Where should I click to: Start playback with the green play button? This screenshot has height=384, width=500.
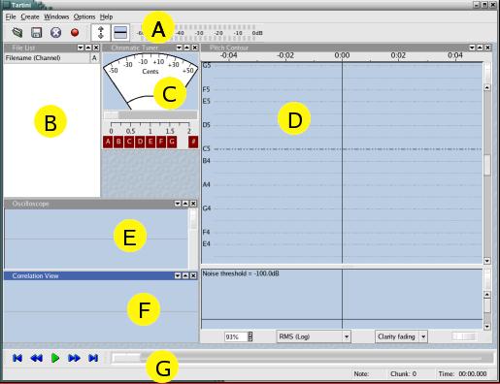pyautogui.click(x=55, y=358)
